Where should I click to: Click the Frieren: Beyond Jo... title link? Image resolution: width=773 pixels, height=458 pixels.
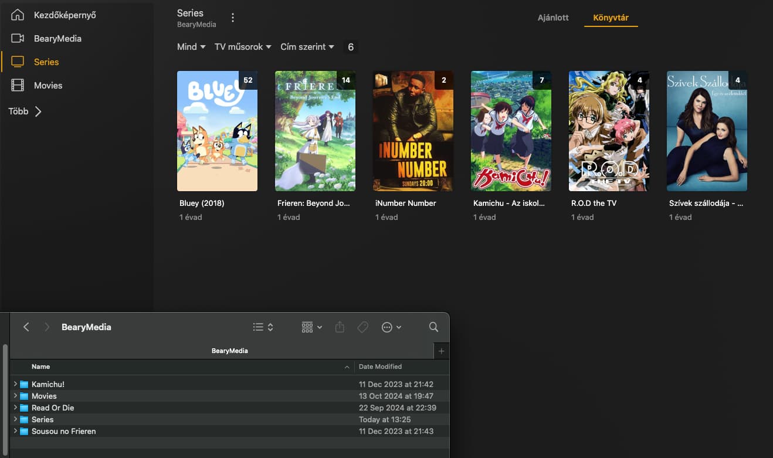314,203
